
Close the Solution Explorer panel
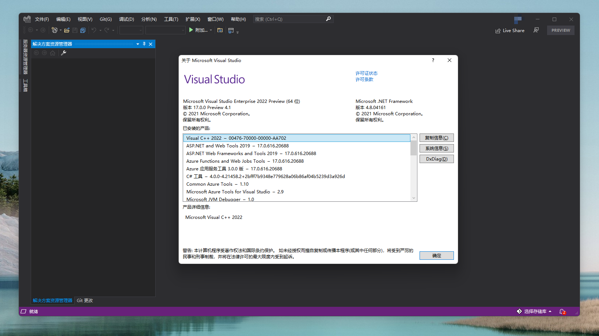[151, 44]
